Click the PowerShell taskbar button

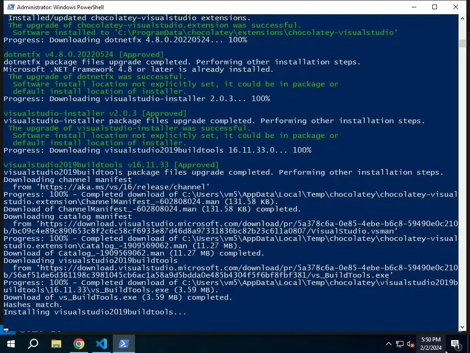(124, 344)
